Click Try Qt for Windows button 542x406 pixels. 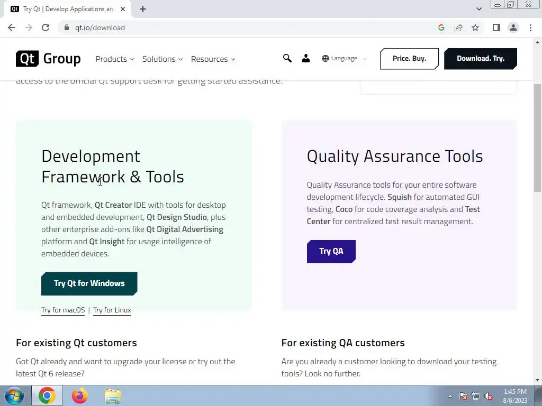click(x=89, y=284)
